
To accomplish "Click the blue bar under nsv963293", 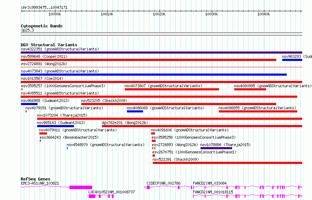I will tap(292, 60).
